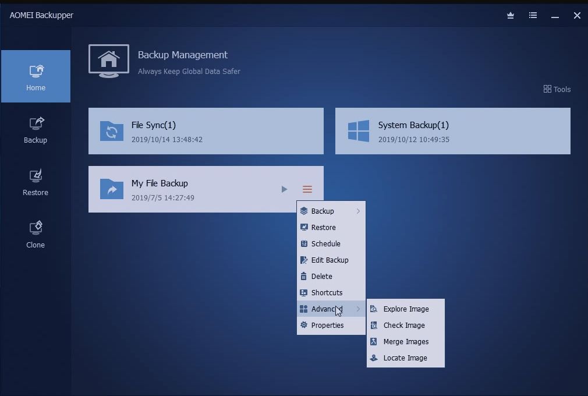Click the Schedule calendar icon
588x396 pixels.
304,244
